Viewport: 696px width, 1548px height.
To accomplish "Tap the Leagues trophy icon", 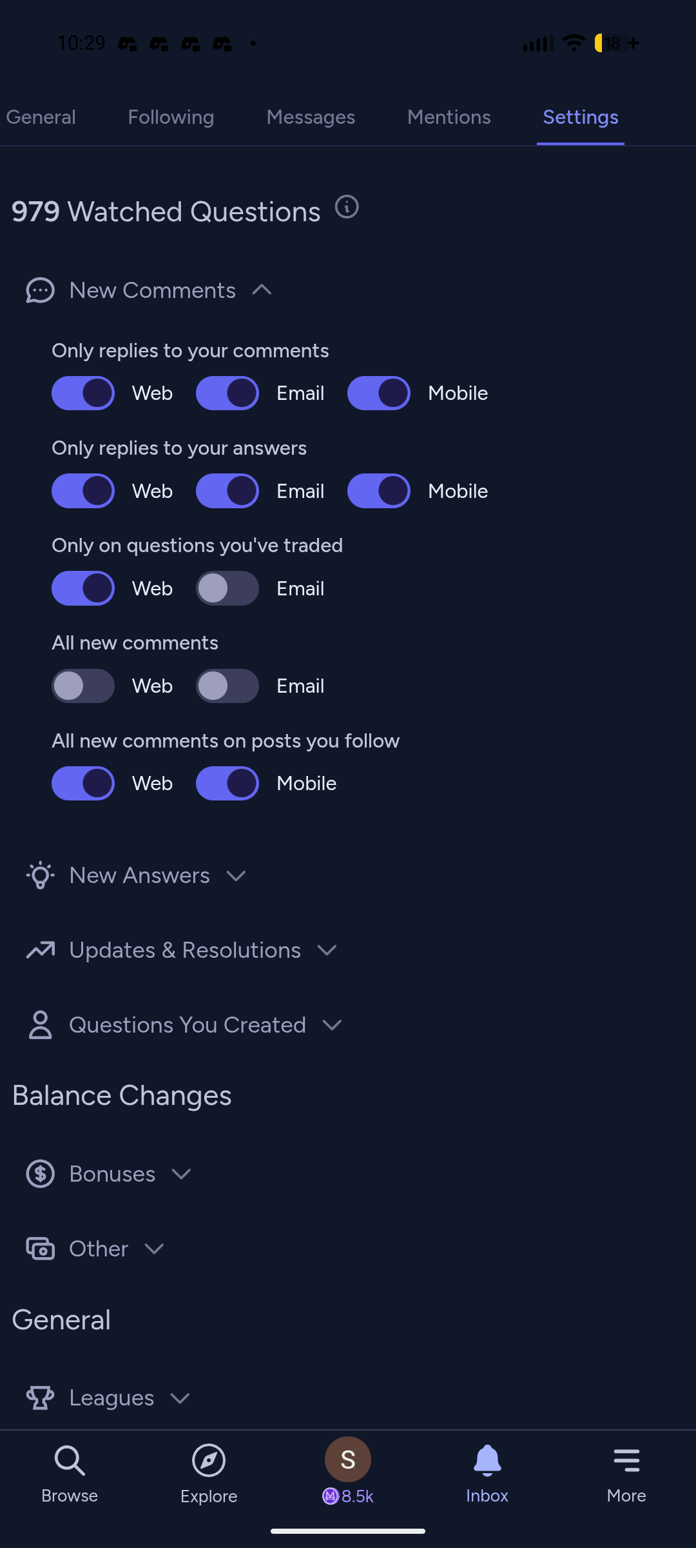I will pos(40,1398).
